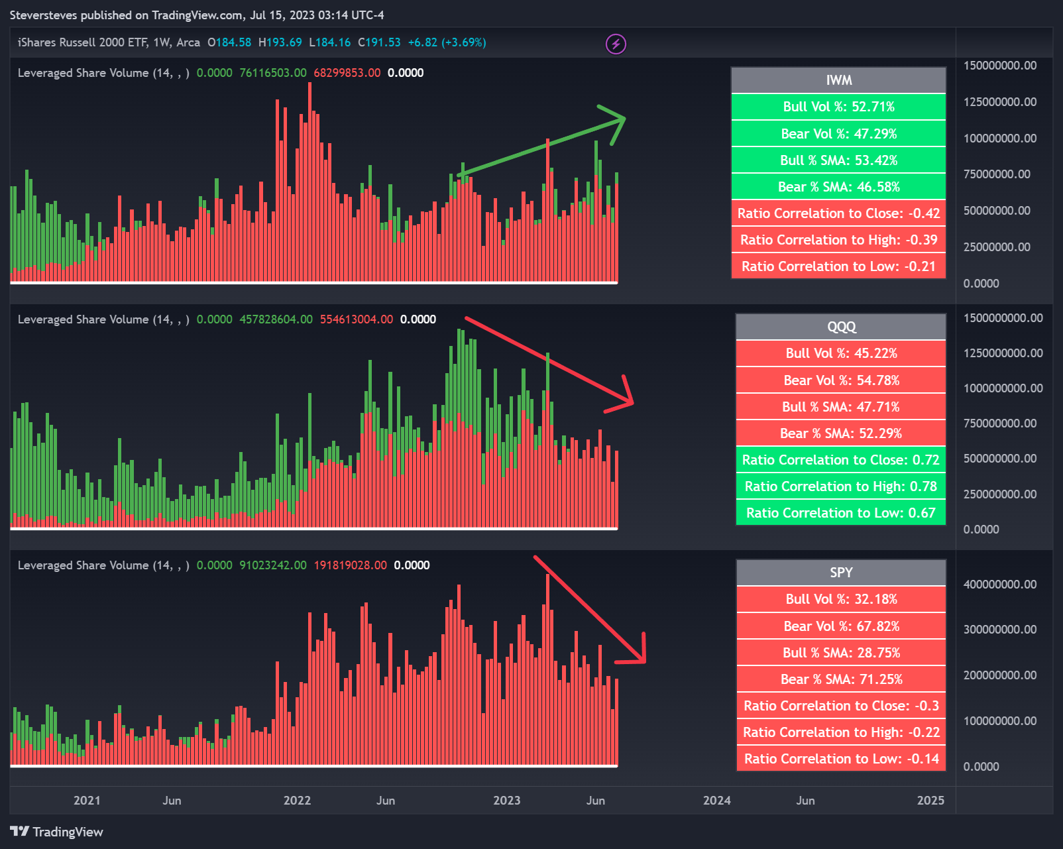Click Ratio Correlation to Low: -0.21
Viewport: 1063px width, 849px height.
(x=839, y=266)
